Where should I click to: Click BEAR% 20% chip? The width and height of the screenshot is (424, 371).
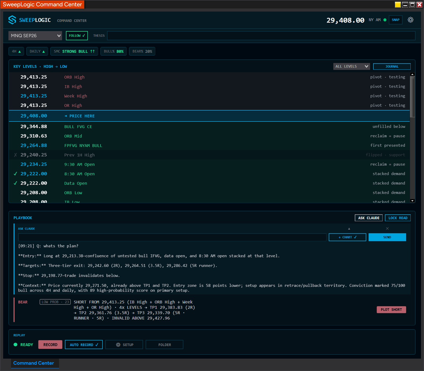[x=142, y=51]
